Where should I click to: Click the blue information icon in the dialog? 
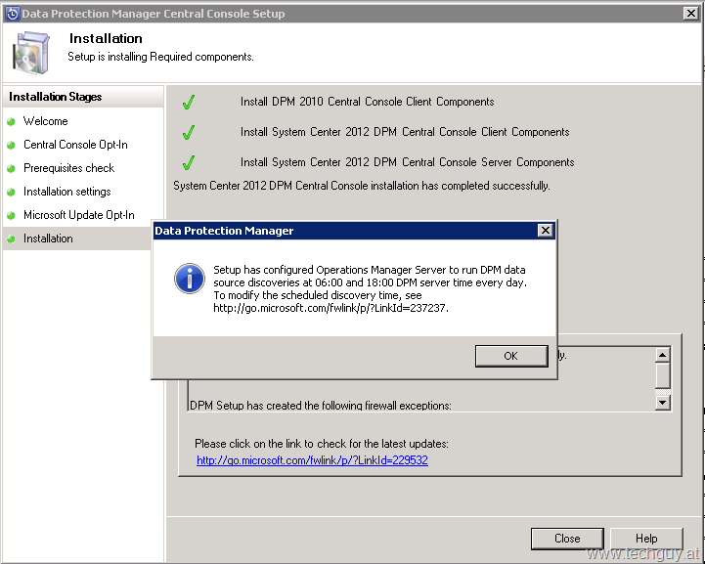[190, 279]
